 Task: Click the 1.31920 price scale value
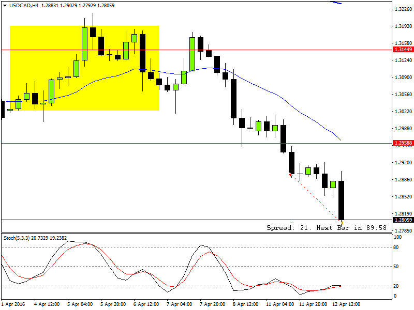click(403, 26)
